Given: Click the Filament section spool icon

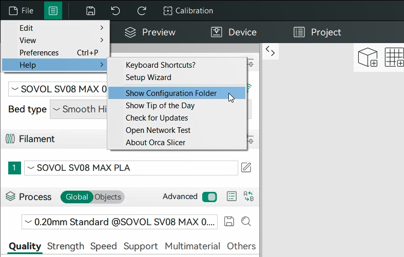Looking at the screenshot, I should tap(10, 139).
